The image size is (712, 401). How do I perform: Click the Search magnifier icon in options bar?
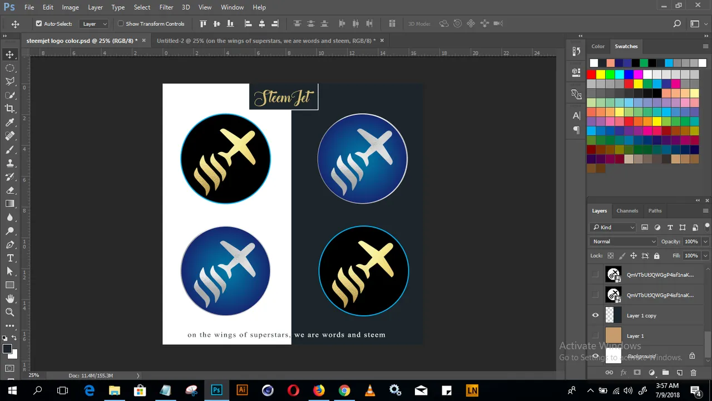(677, 24)
